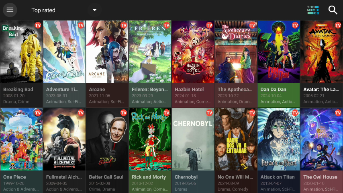Select the One Piece title label
Viewport: 343px width, 193px height.
[x=14, y=177]
